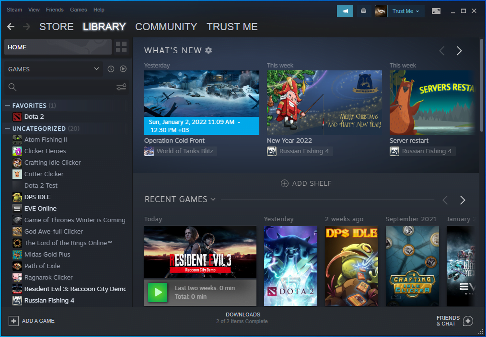
Task: Click the Resident Evil 3 banner image
Action: (200, 252)
